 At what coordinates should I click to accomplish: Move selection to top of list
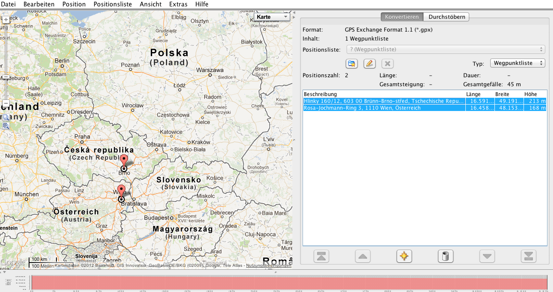(x=321, y=256)
